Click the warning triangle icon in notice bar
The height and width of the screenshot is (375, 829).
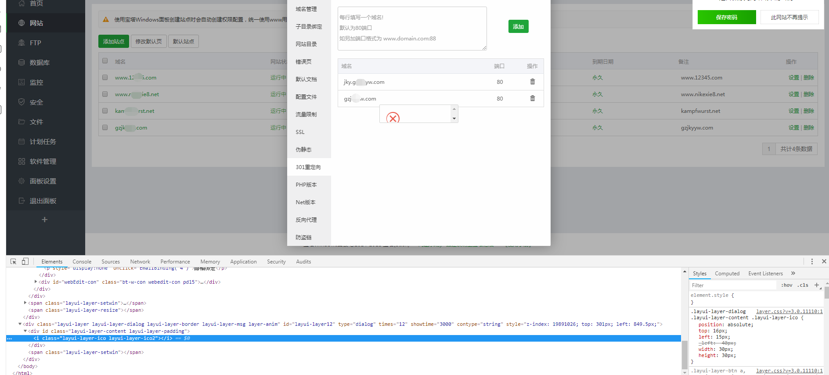pos(106,19)
